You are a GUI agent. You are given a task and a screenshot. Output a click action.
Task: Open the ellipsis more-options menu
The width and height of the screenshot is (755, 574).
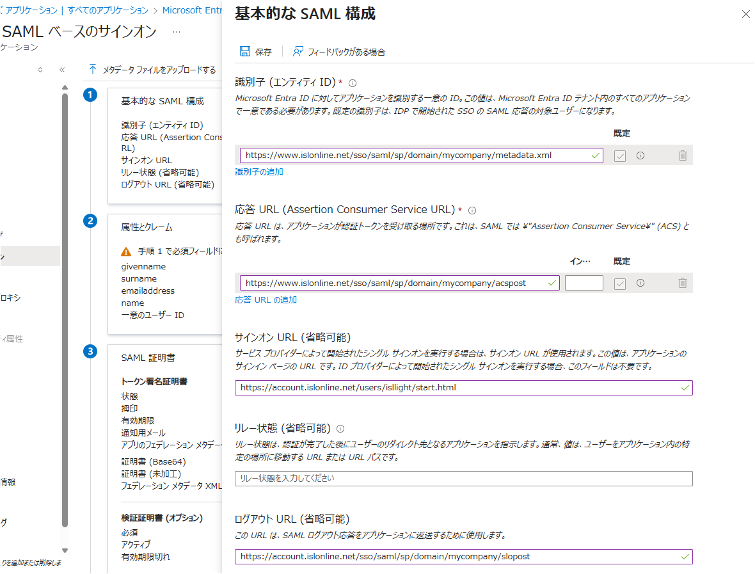(177, 32)
